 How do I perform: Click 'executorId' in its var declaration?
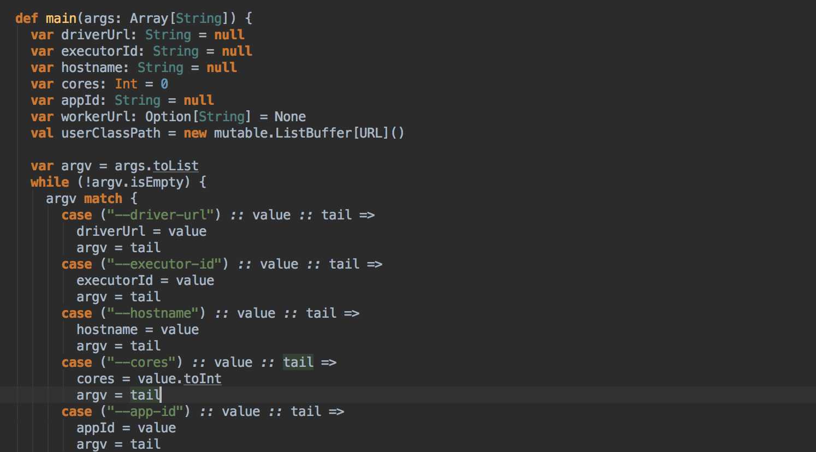[x=99, y=51]
